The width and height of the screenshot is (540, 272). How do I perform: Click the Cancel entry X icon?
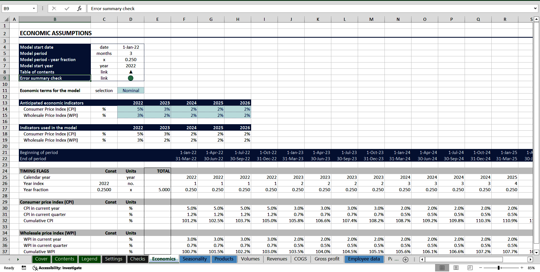pos(54,8)
